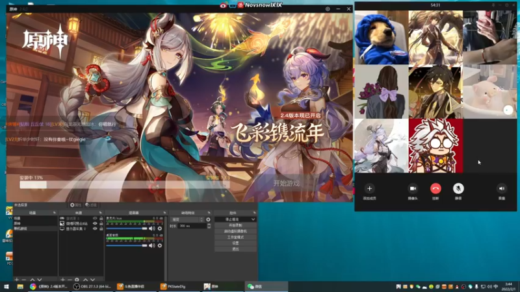The height and width of the screenshot is (292, 520).
Task: Select the game capture source row
Action: tap(81, 218)
